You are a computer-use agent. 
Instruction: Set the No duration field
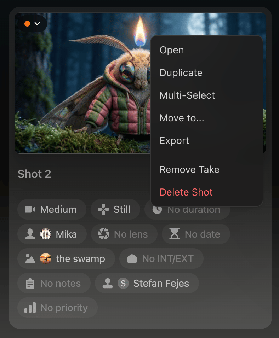187,210
